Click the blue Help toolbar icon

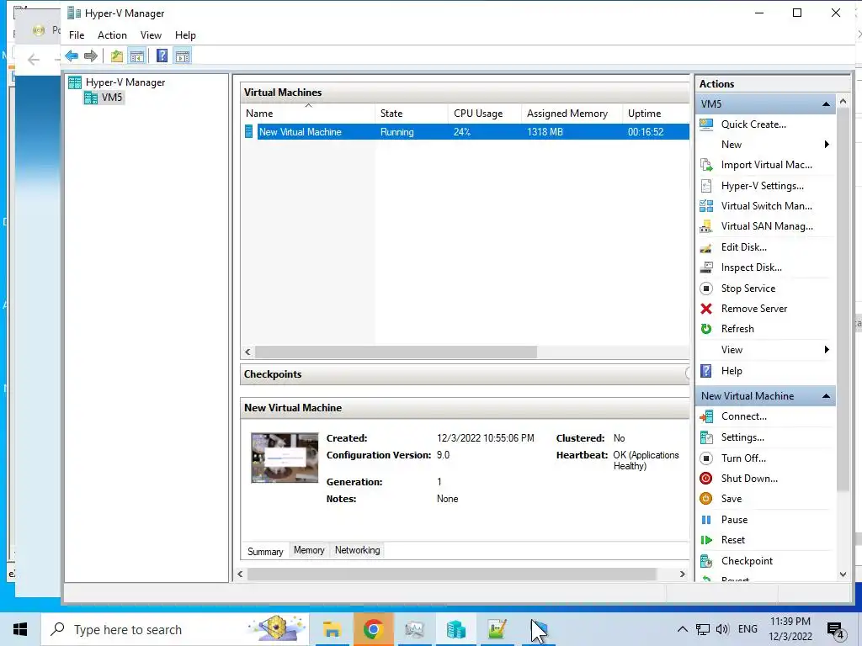[162, 56]
